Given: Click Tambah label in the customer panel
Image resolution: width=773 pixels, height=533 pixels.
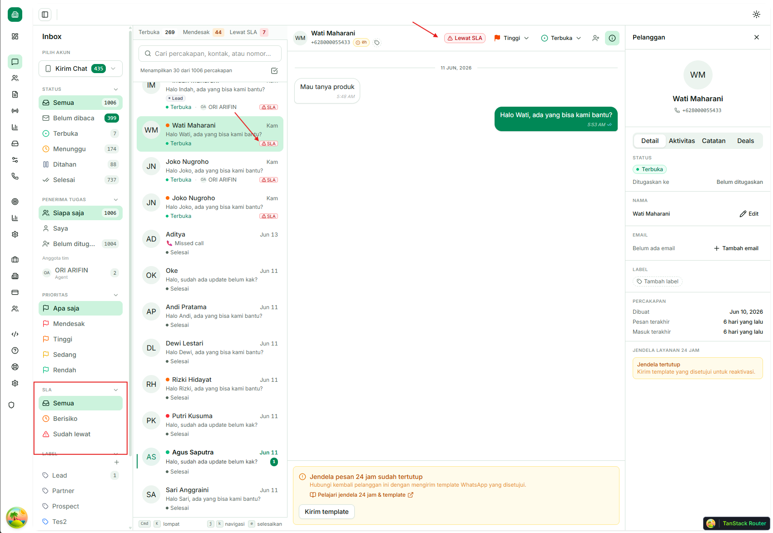Looking at the screenshot, I should pyautogui.click(x=658, y=281).
